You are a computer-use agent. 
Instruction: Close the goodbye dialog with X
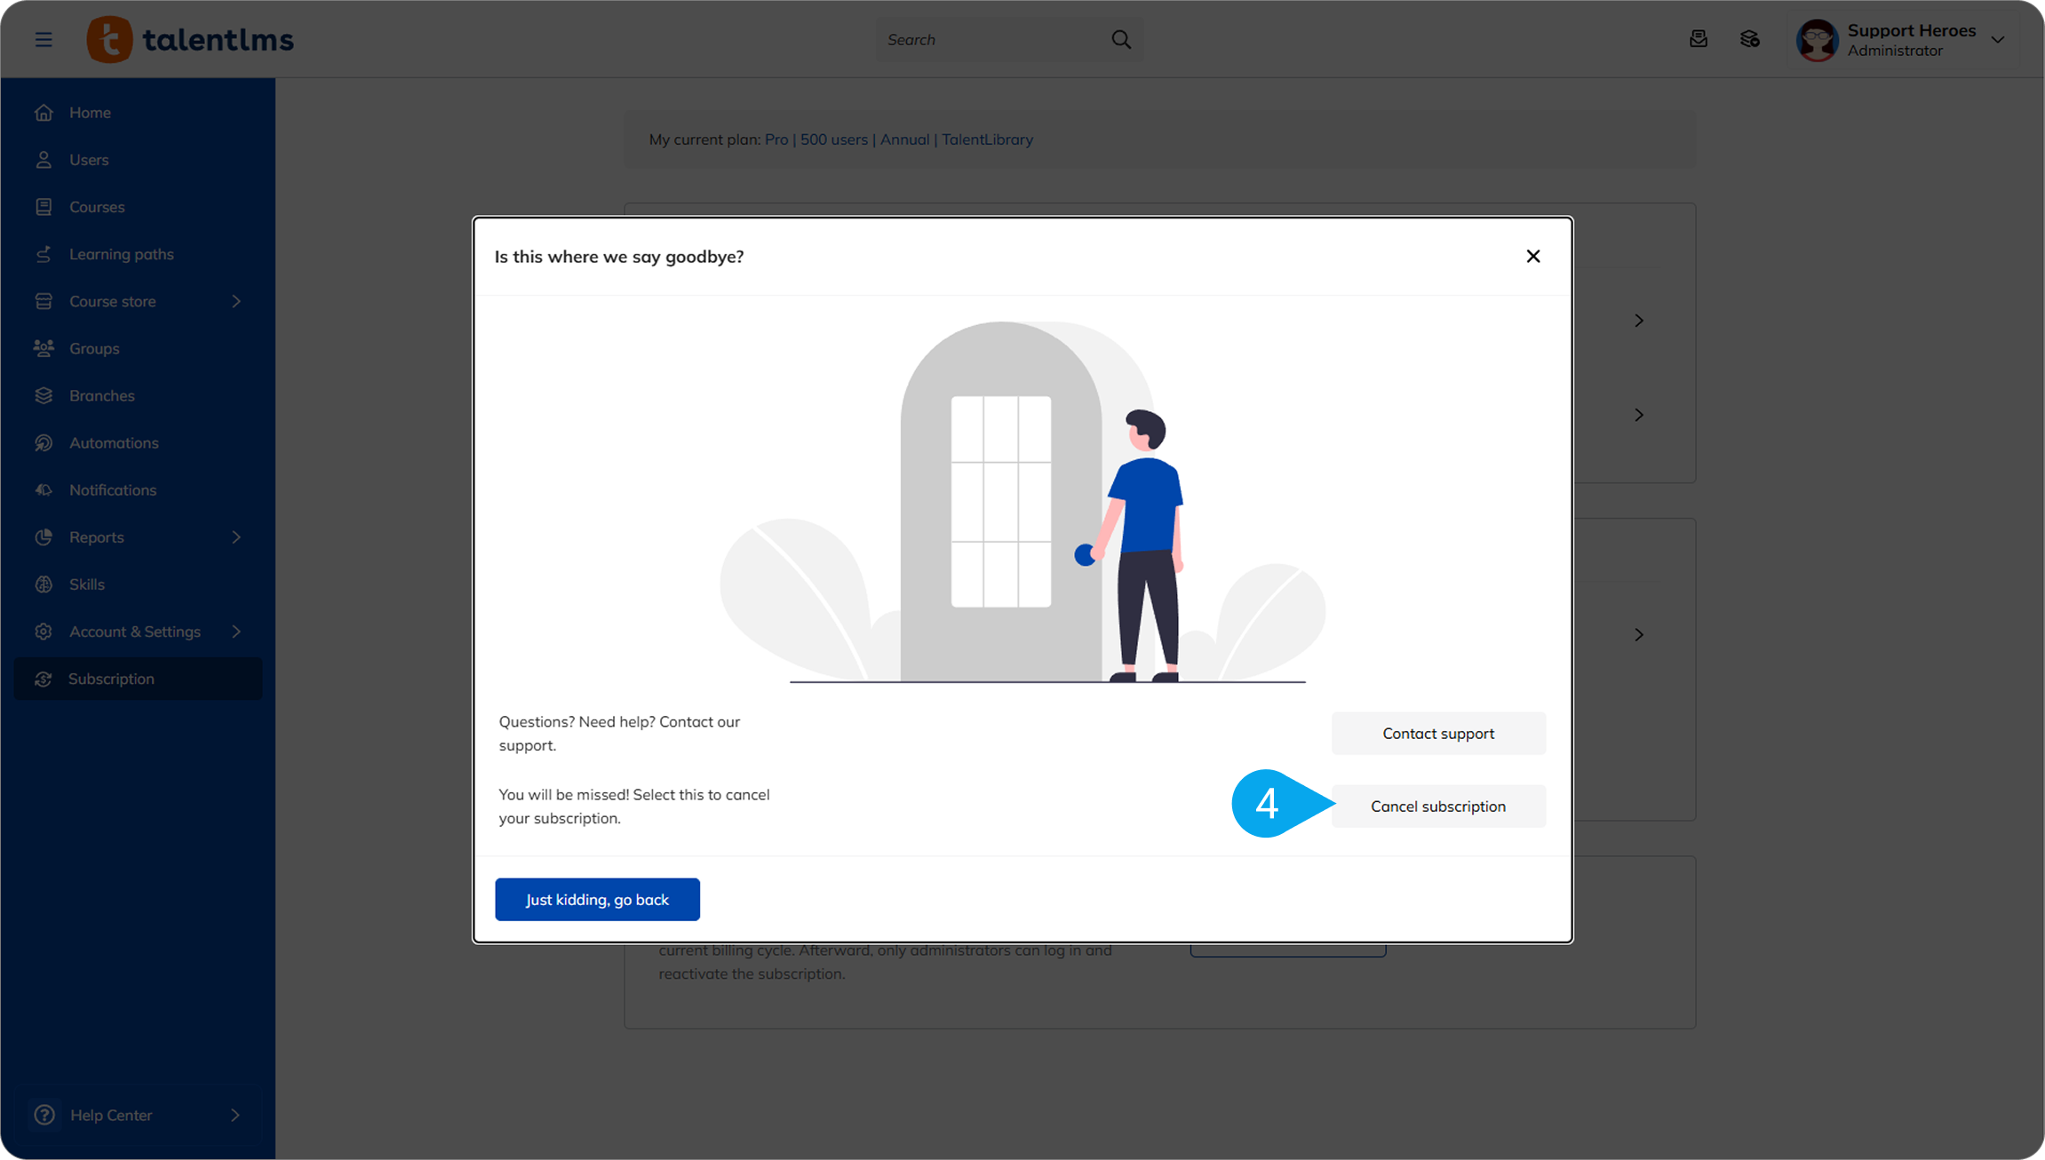(1532, 256)
